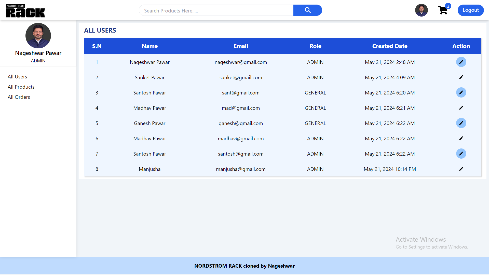Click the name Sanket Pawar
The image size is (489, 275).
click(x=150, y=77)
